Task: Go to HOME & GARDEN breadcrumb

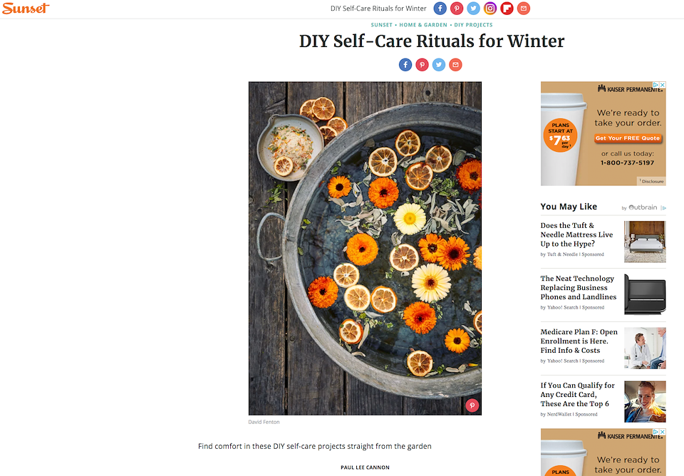Action: pyautogui.click(x=423, y=25)
